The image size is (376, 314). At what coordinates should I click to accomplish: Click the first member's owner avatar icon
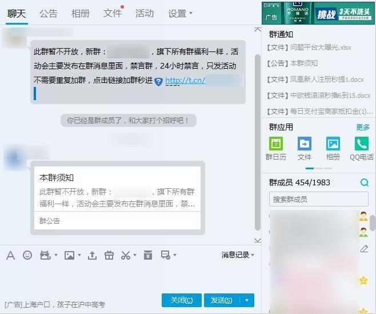(363, 216)
